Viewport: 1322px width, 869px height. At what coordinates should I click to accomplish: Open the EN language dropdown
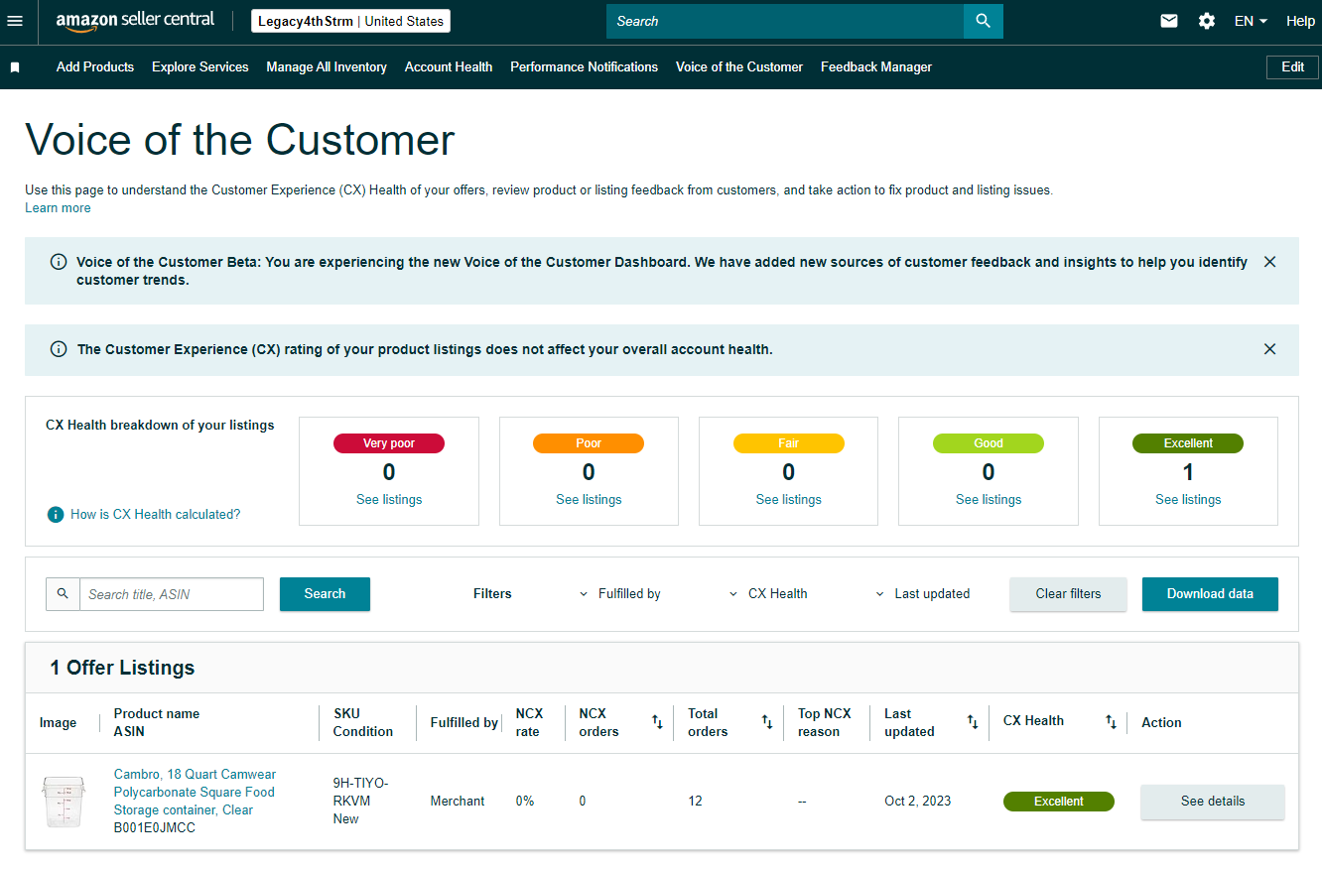(x=1251, y=21)
